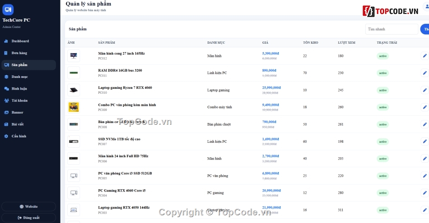Click view count 311
Viewport: 429px width, 223px height.
point(341,210)
